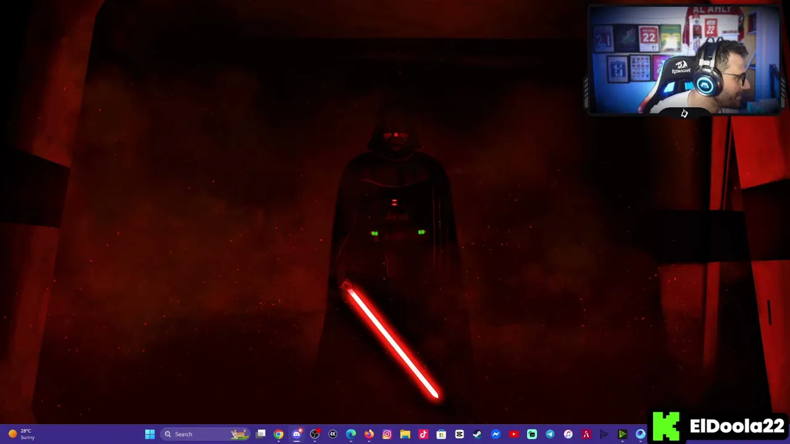The height and width of the screenshot is (444, 790).
Task: Open the teal chat app taskbar icon
Action: point(532,434)
